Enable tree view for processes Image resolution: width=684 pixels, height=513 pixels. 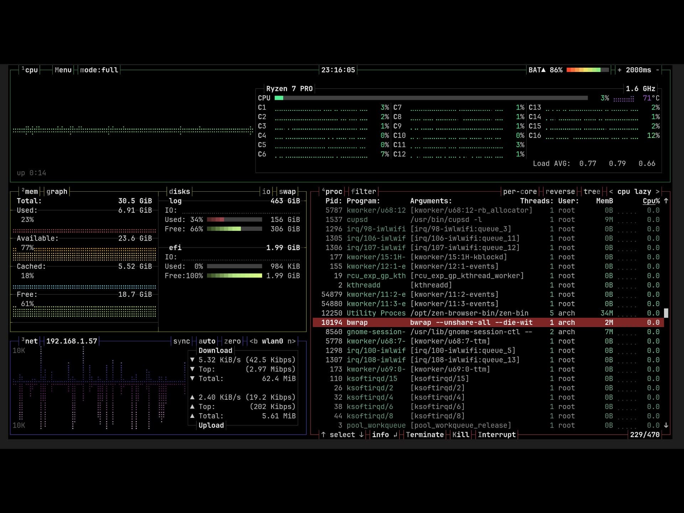(x=592, y=191)
